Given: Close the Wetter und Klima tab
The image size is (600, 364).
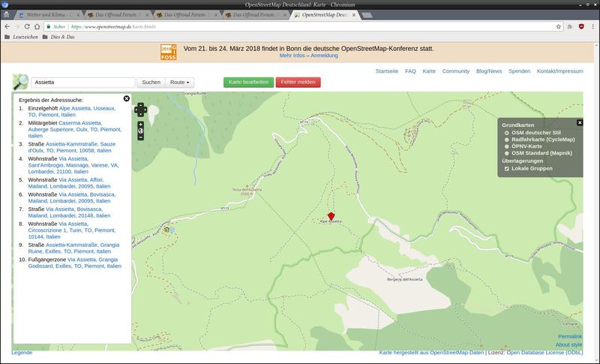Looking at the screenshot, I should point(79,15).
